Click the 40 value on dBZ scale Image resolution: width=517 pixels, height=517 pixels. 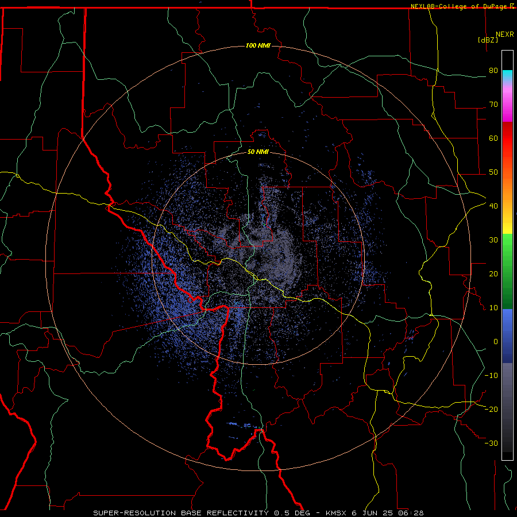[493, 206]
